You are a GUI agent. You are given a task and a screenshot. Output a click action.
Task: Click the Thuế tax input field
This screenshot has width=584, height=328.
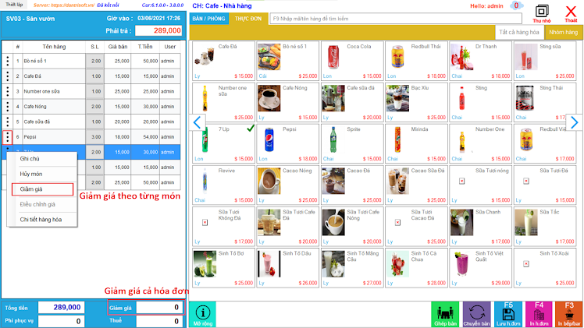click(x=159, y=321)
